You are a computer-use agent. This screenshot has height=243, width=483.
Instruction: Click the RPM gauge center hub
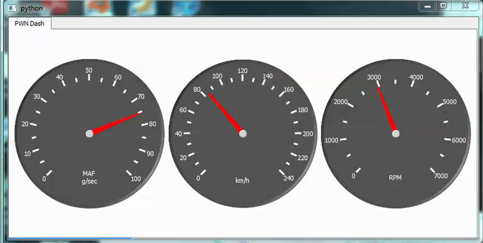[x=396, y=134]
